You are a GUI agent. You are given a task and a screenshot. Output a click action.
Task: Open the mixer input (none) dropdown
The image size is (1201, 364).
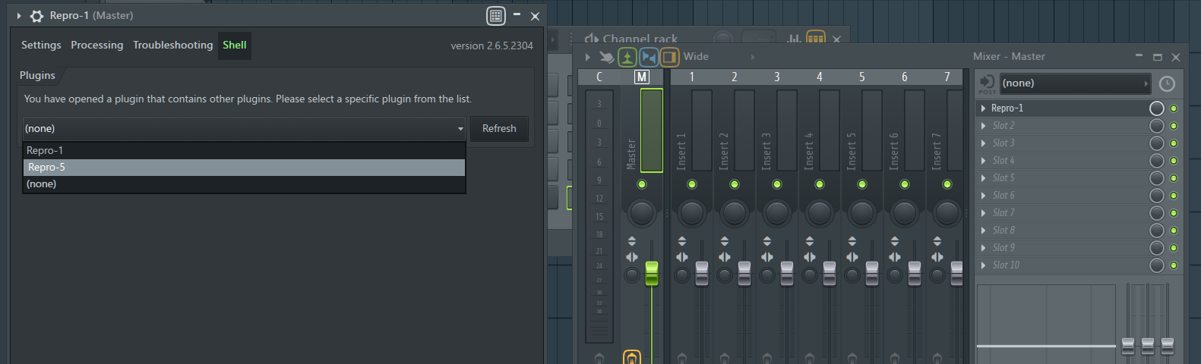[x=1075, y=83]
